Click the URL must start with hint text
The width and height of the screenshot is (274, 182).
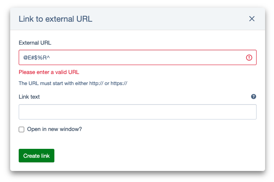pos(73,83)
